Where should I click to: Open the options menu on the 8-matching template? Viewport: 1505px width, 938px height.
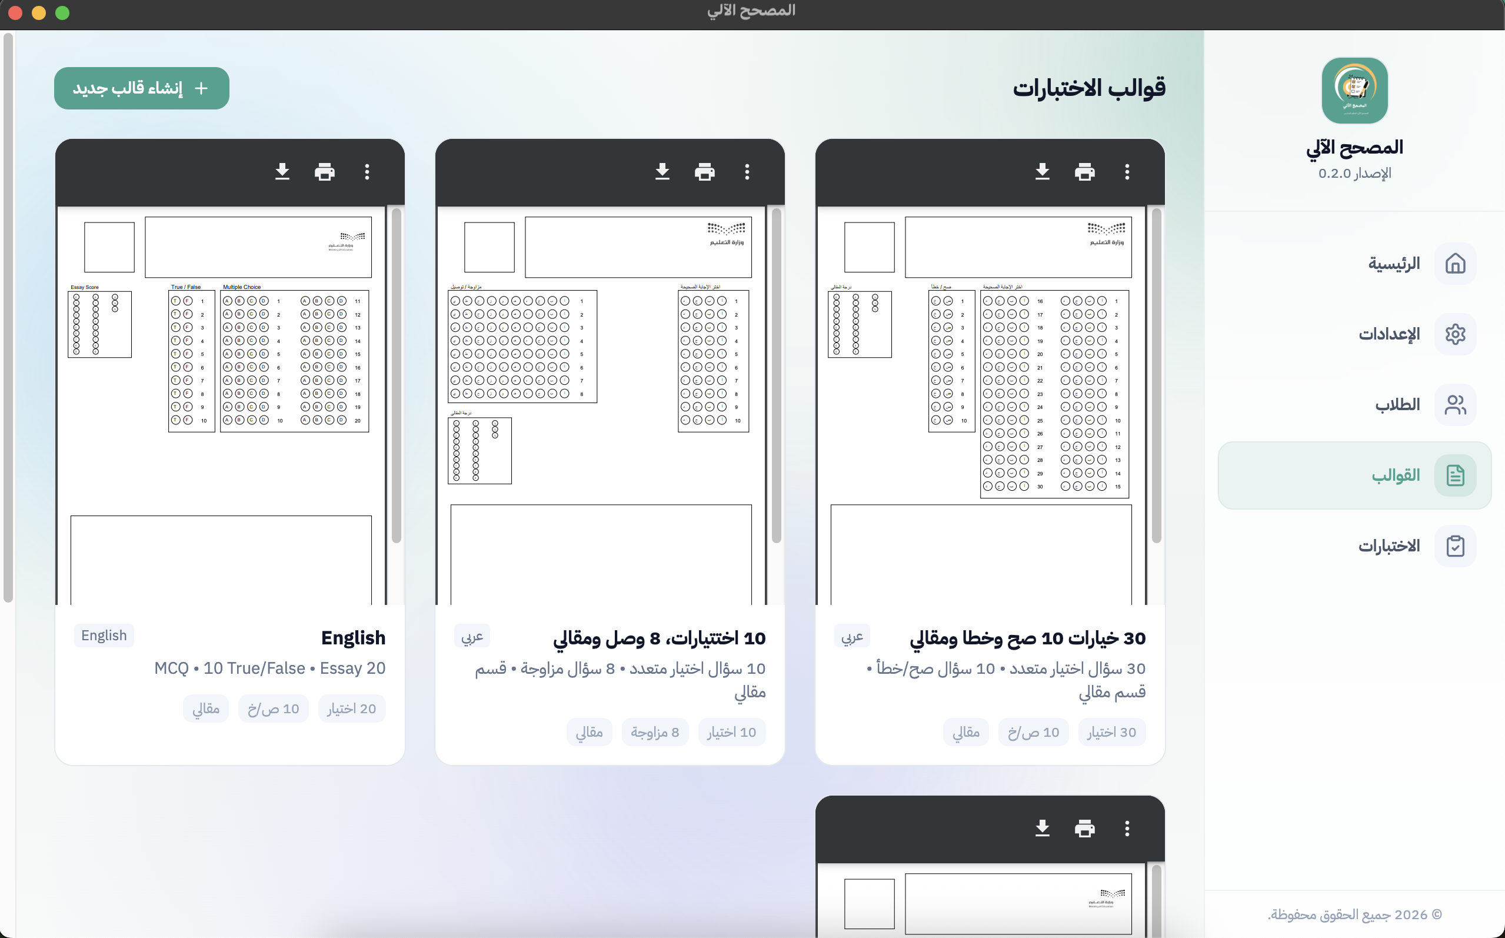point(747,172)
